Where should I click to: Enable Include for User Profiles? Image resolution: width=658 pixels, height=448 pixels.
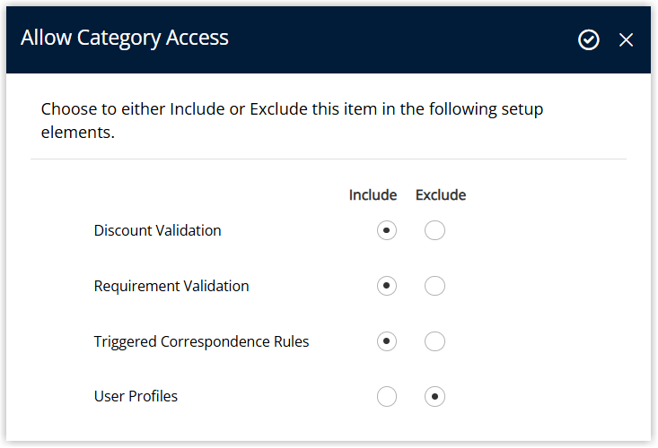coord(387,397)
